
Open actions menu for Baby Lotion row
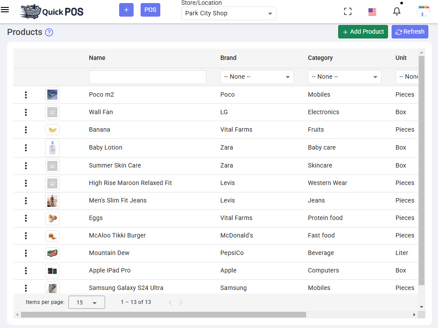26,148
